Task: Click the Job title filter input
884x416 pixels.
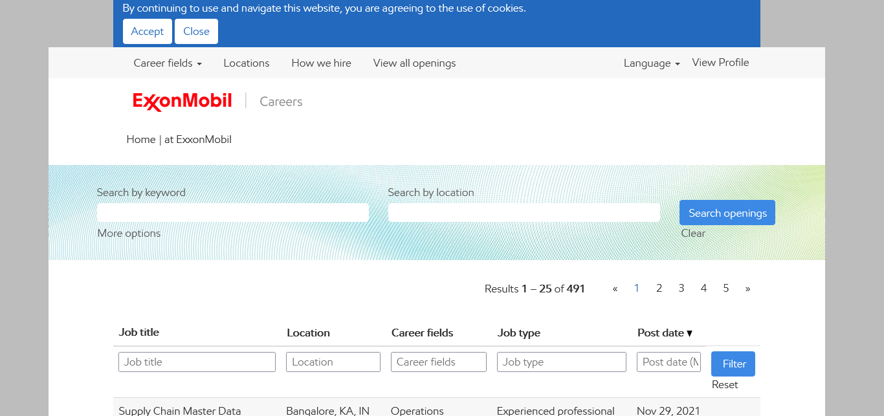Action: click(197, 362)
